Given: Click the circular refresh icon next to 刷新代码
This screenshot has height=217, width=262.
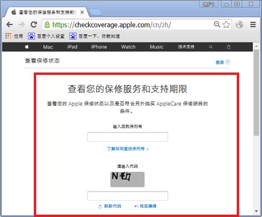Looking at the screenshot, I should coord(100,207).
